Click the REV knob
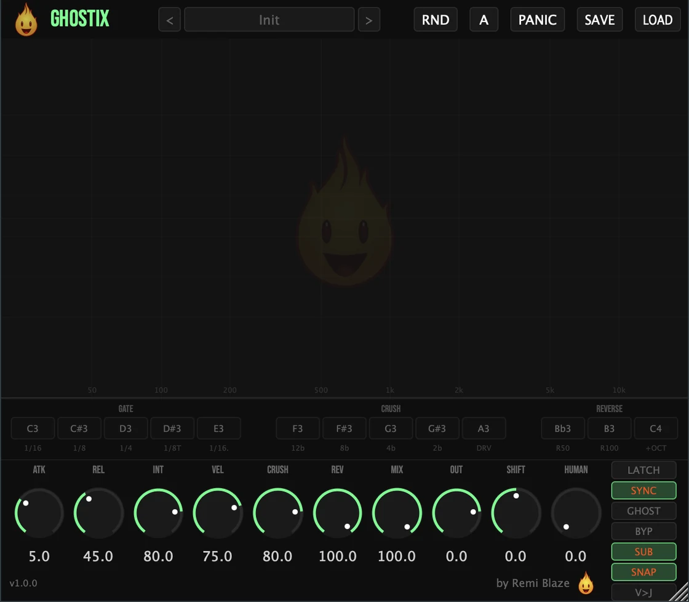 338,513
